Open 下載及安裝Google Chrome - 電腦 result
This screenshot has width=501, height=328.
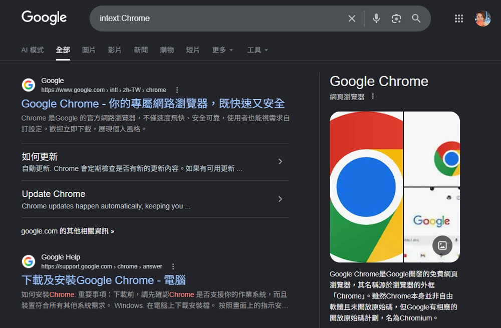(x=104, y=280)
